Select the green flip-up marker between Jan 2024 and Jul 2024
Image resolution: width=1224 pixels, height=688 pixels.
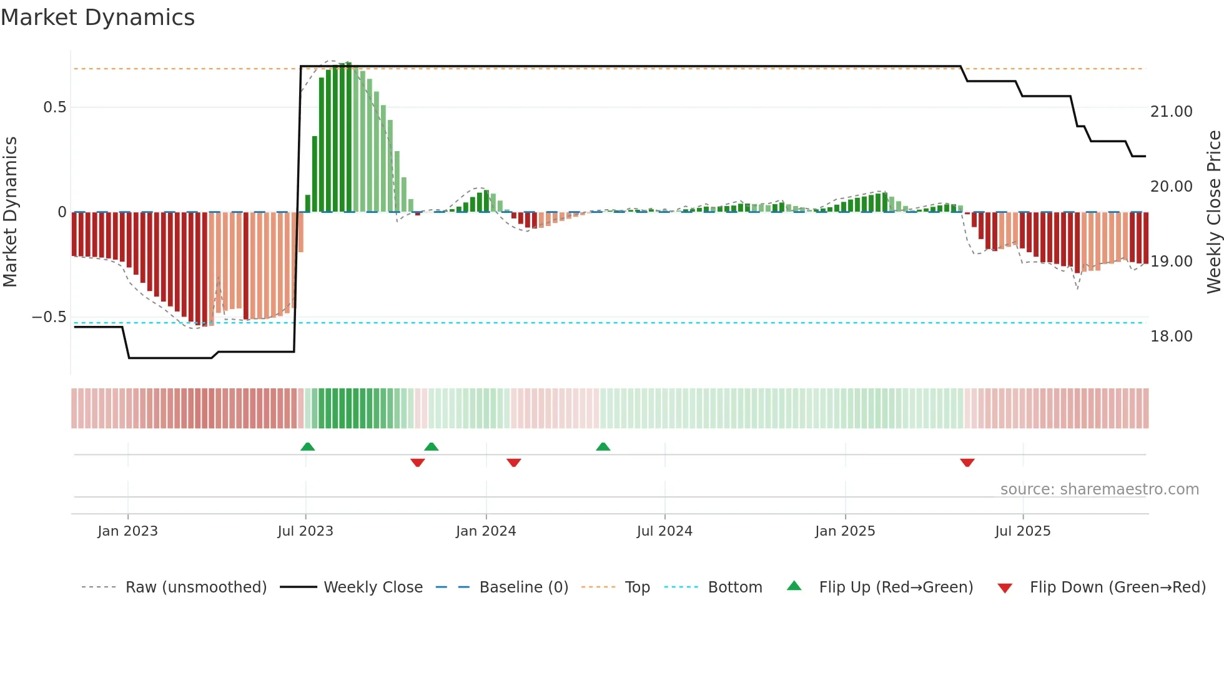(603, 446)
